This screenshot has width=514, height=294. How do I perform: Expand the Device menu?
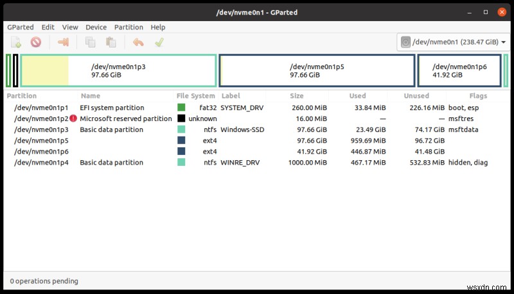click(x=96, y=28)
